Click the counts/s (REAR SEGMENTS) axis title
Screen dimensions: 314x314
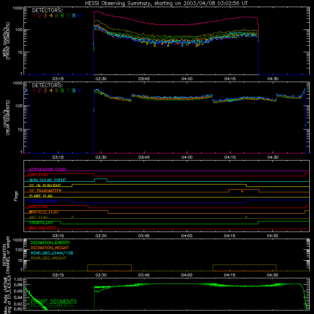click(x=6, y=117)
